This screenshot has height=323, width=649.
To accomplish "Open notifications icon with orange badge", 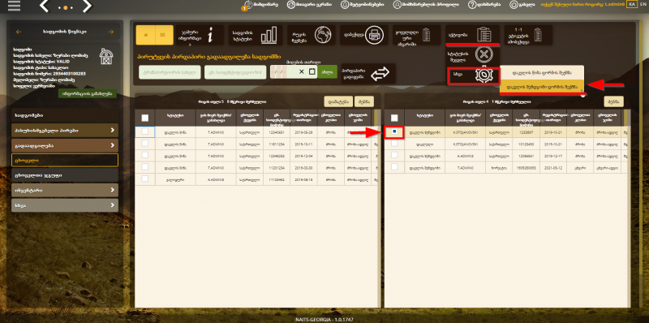I will pos(247,5).
